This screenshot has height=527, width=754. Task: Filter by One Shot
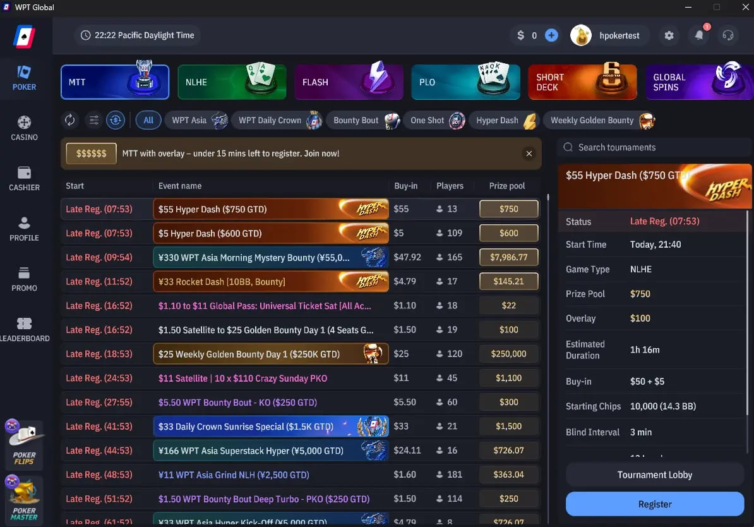tap(436, 120)
